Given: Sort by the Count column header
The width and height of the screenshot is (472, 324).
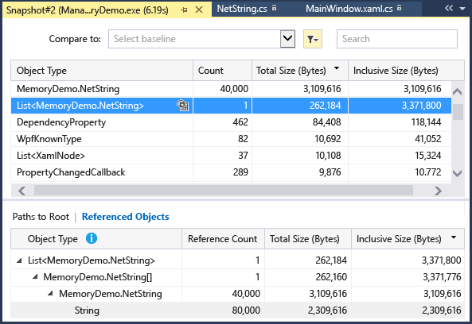Looking at the screenshot, I should coord(222,71).
